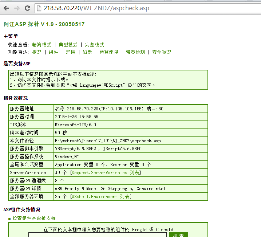This screenshot has height=237, width=261.
Task: Click the 服务器时间 row label
Action: pyautogui.click(x=22, y=117)
